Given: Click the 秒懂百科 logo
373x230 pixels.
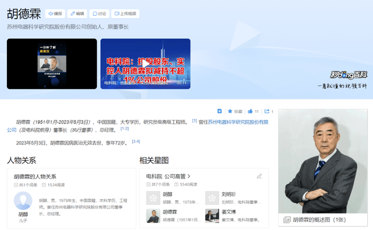Looking at the screenshot, I should [x=349, y=75].
